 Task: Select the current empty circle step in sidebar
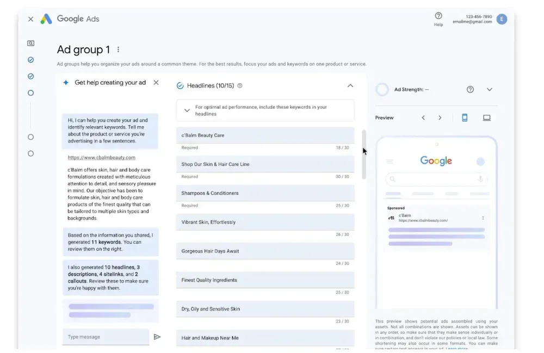point(30,93)
